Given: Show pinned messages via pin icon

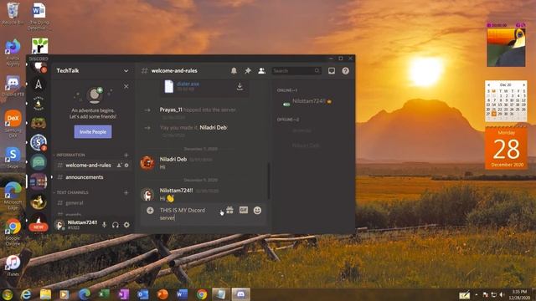Looking at the screenshot, I should click(x=248, y=70).
